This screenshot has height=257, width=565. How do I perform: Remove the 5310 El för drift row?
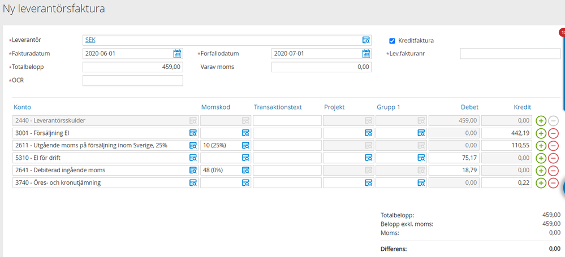[554, 158]
